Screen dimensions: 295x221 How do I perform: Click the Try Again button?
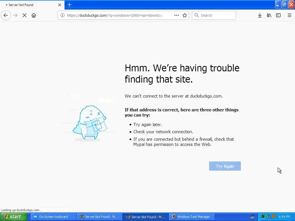(225, 166)
